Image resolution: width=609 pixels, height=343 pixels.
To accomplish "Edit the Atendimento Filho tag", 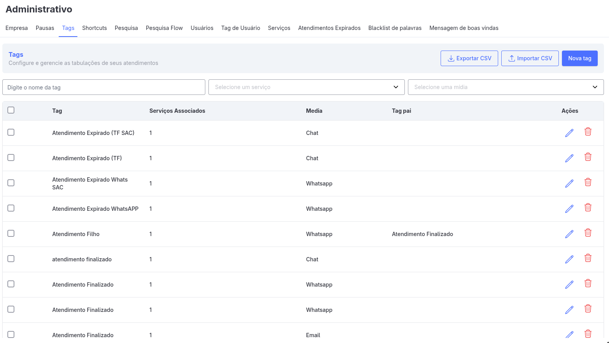I will click(569, 234).
